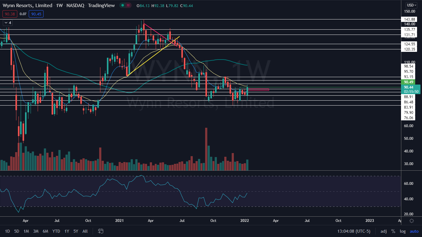Click the 2021 label on time axis
Viewport: 422px width, 237px height.
[119, 221]
